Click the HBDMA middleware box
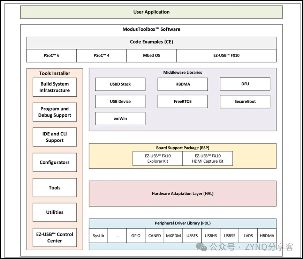Image resolution: width=303 pixels, height=259 pixels. click(x=183, y=84)
